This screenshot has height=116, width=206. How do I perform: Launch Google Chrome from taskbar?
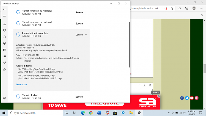91,113
